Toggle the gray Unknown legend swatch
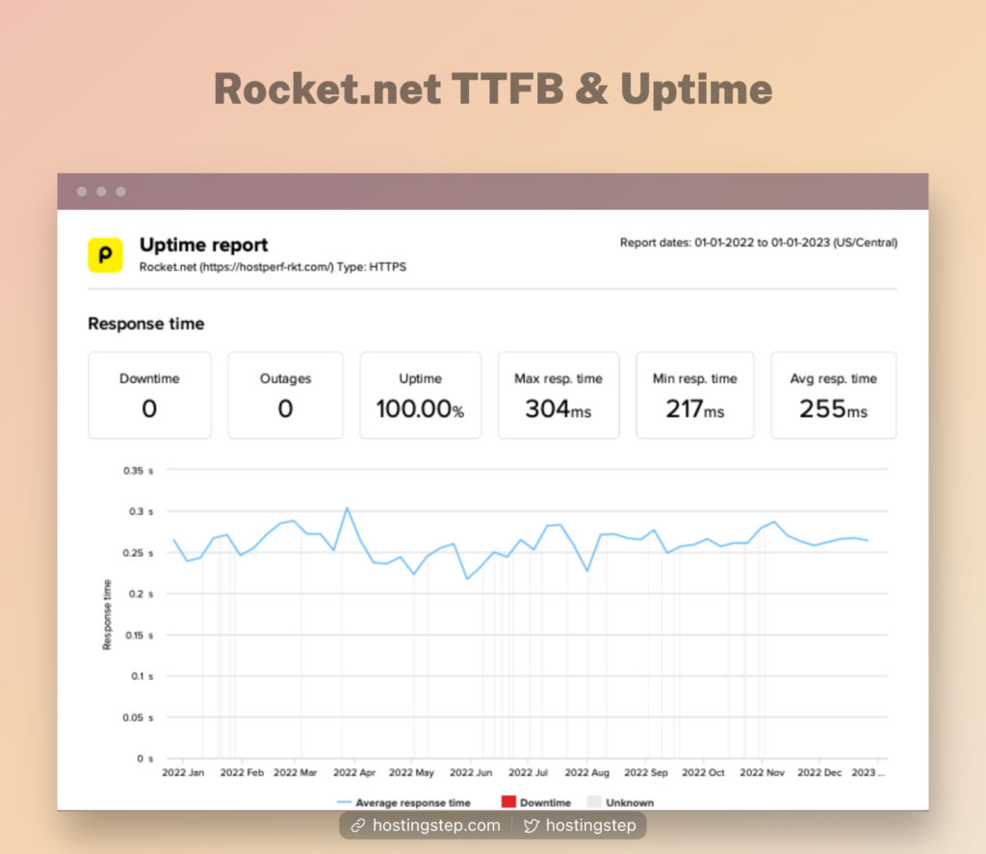The height and width of the screenshot is (854, 986). tap(593, 802)
